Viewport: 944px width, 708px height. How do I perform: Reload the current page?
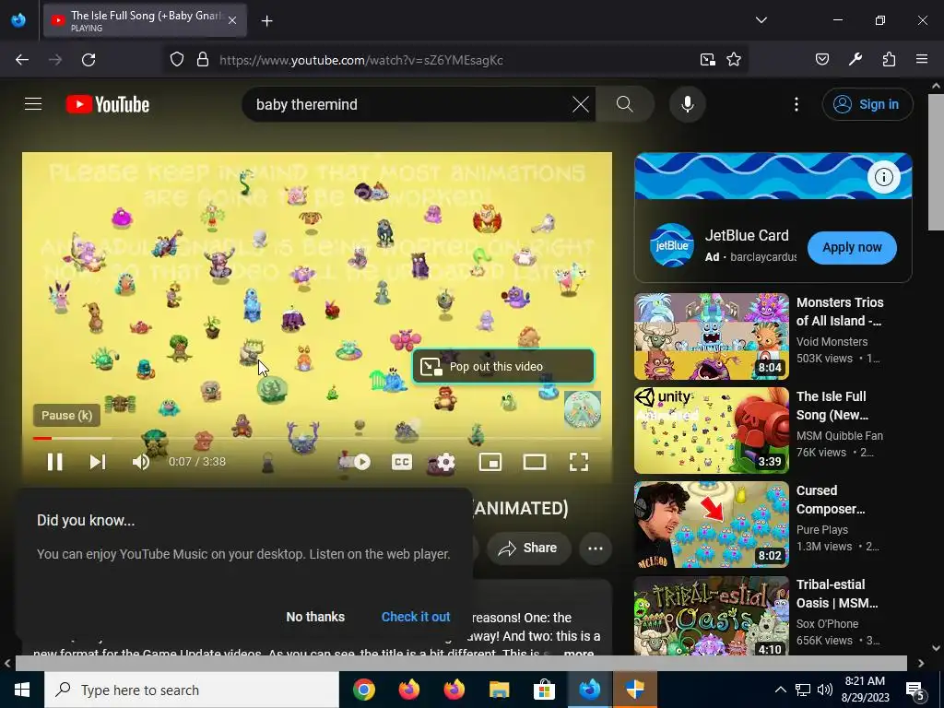pyautogui.click(x=88, y=60)
